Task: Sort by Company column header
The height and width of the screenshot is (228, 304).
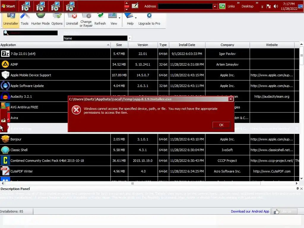Action: (x=227, y=45)
